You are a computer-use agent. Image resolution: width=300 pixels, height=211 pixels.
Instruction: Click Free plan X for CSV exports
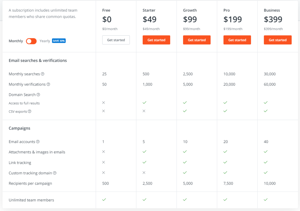click(103, 111)
